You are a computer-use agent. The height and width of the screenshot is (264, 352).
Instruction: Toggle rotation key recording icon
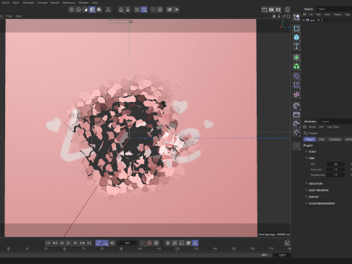click(x=175, y=243)
